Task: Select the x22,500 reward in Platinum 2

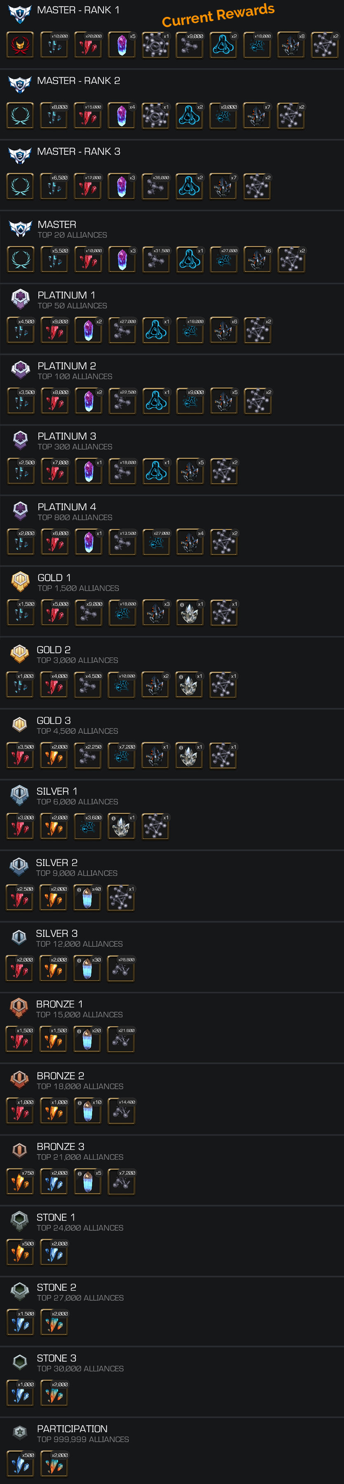Action: pos(123,401)
